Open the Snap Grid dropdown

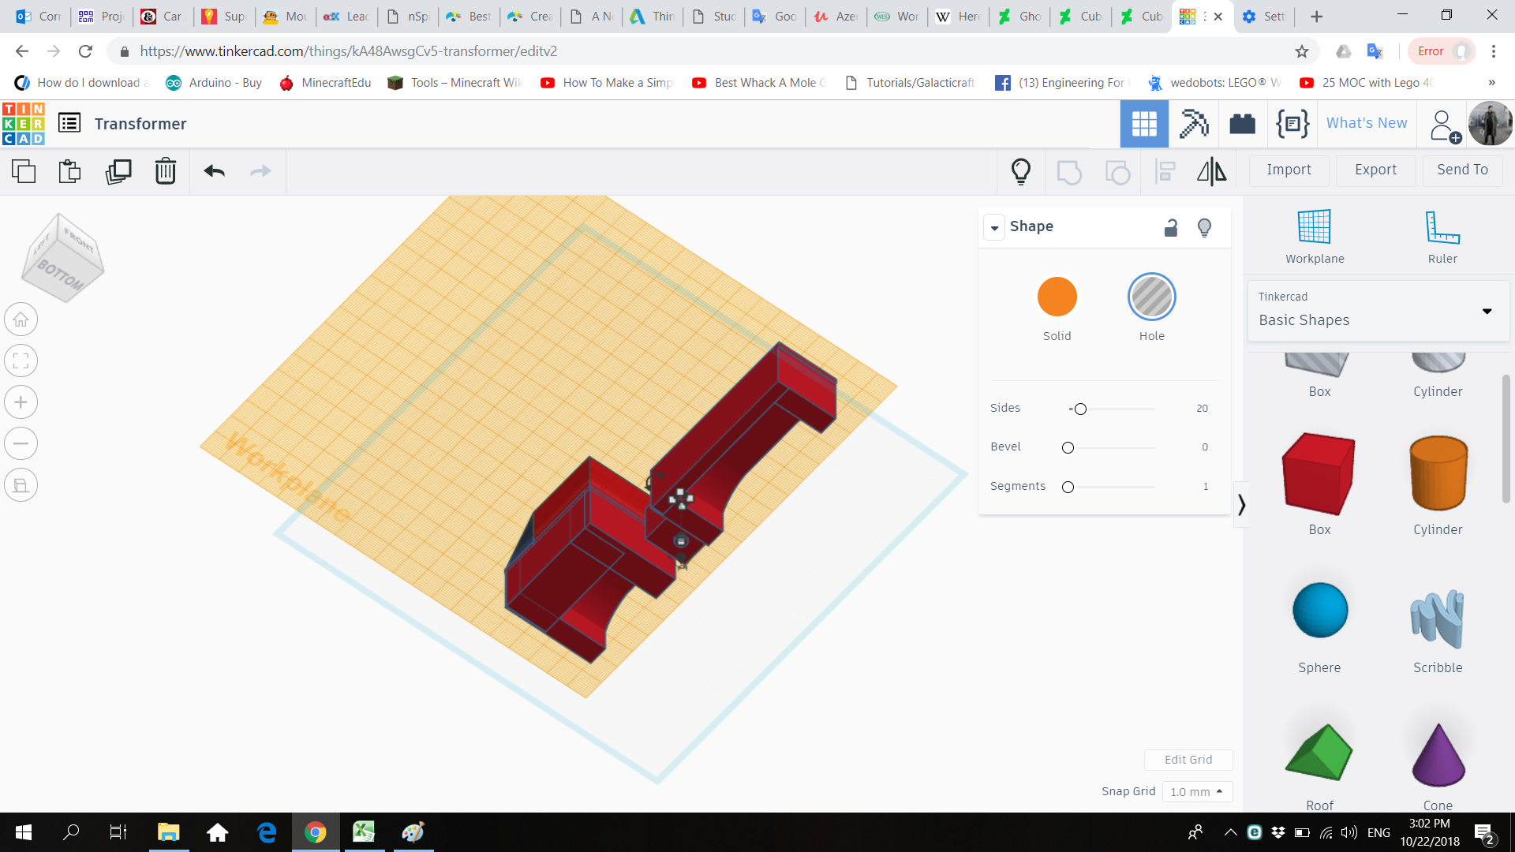(x=1197, y=791)
